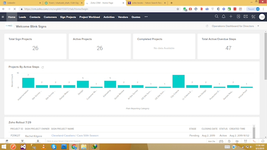The image size is (267, 150).
Task: Click the plus quick-create icon
Action: click(x=231, y=16)
